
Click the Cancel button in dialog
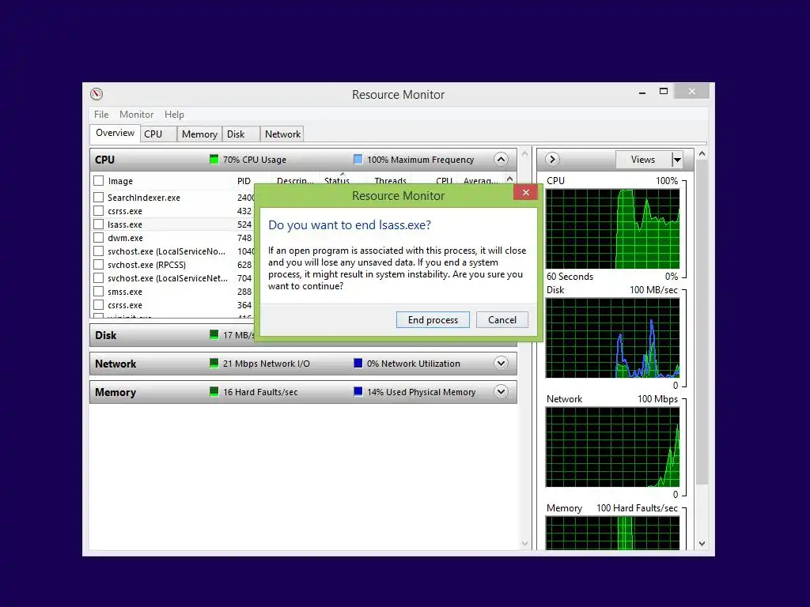502,319
